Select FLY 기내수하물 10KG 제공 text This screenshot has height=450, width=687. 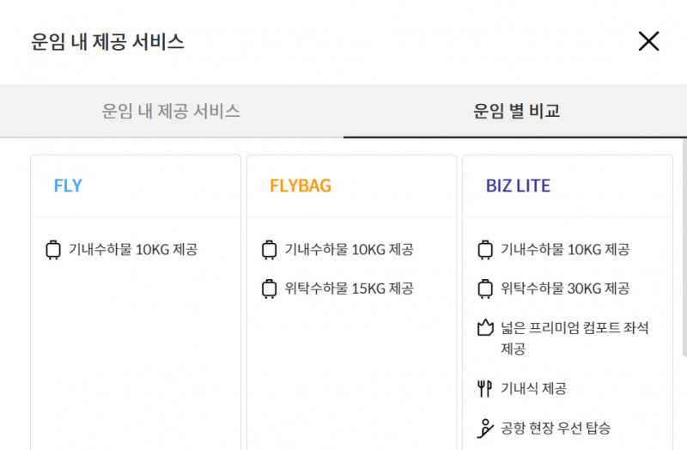[133, 249]
